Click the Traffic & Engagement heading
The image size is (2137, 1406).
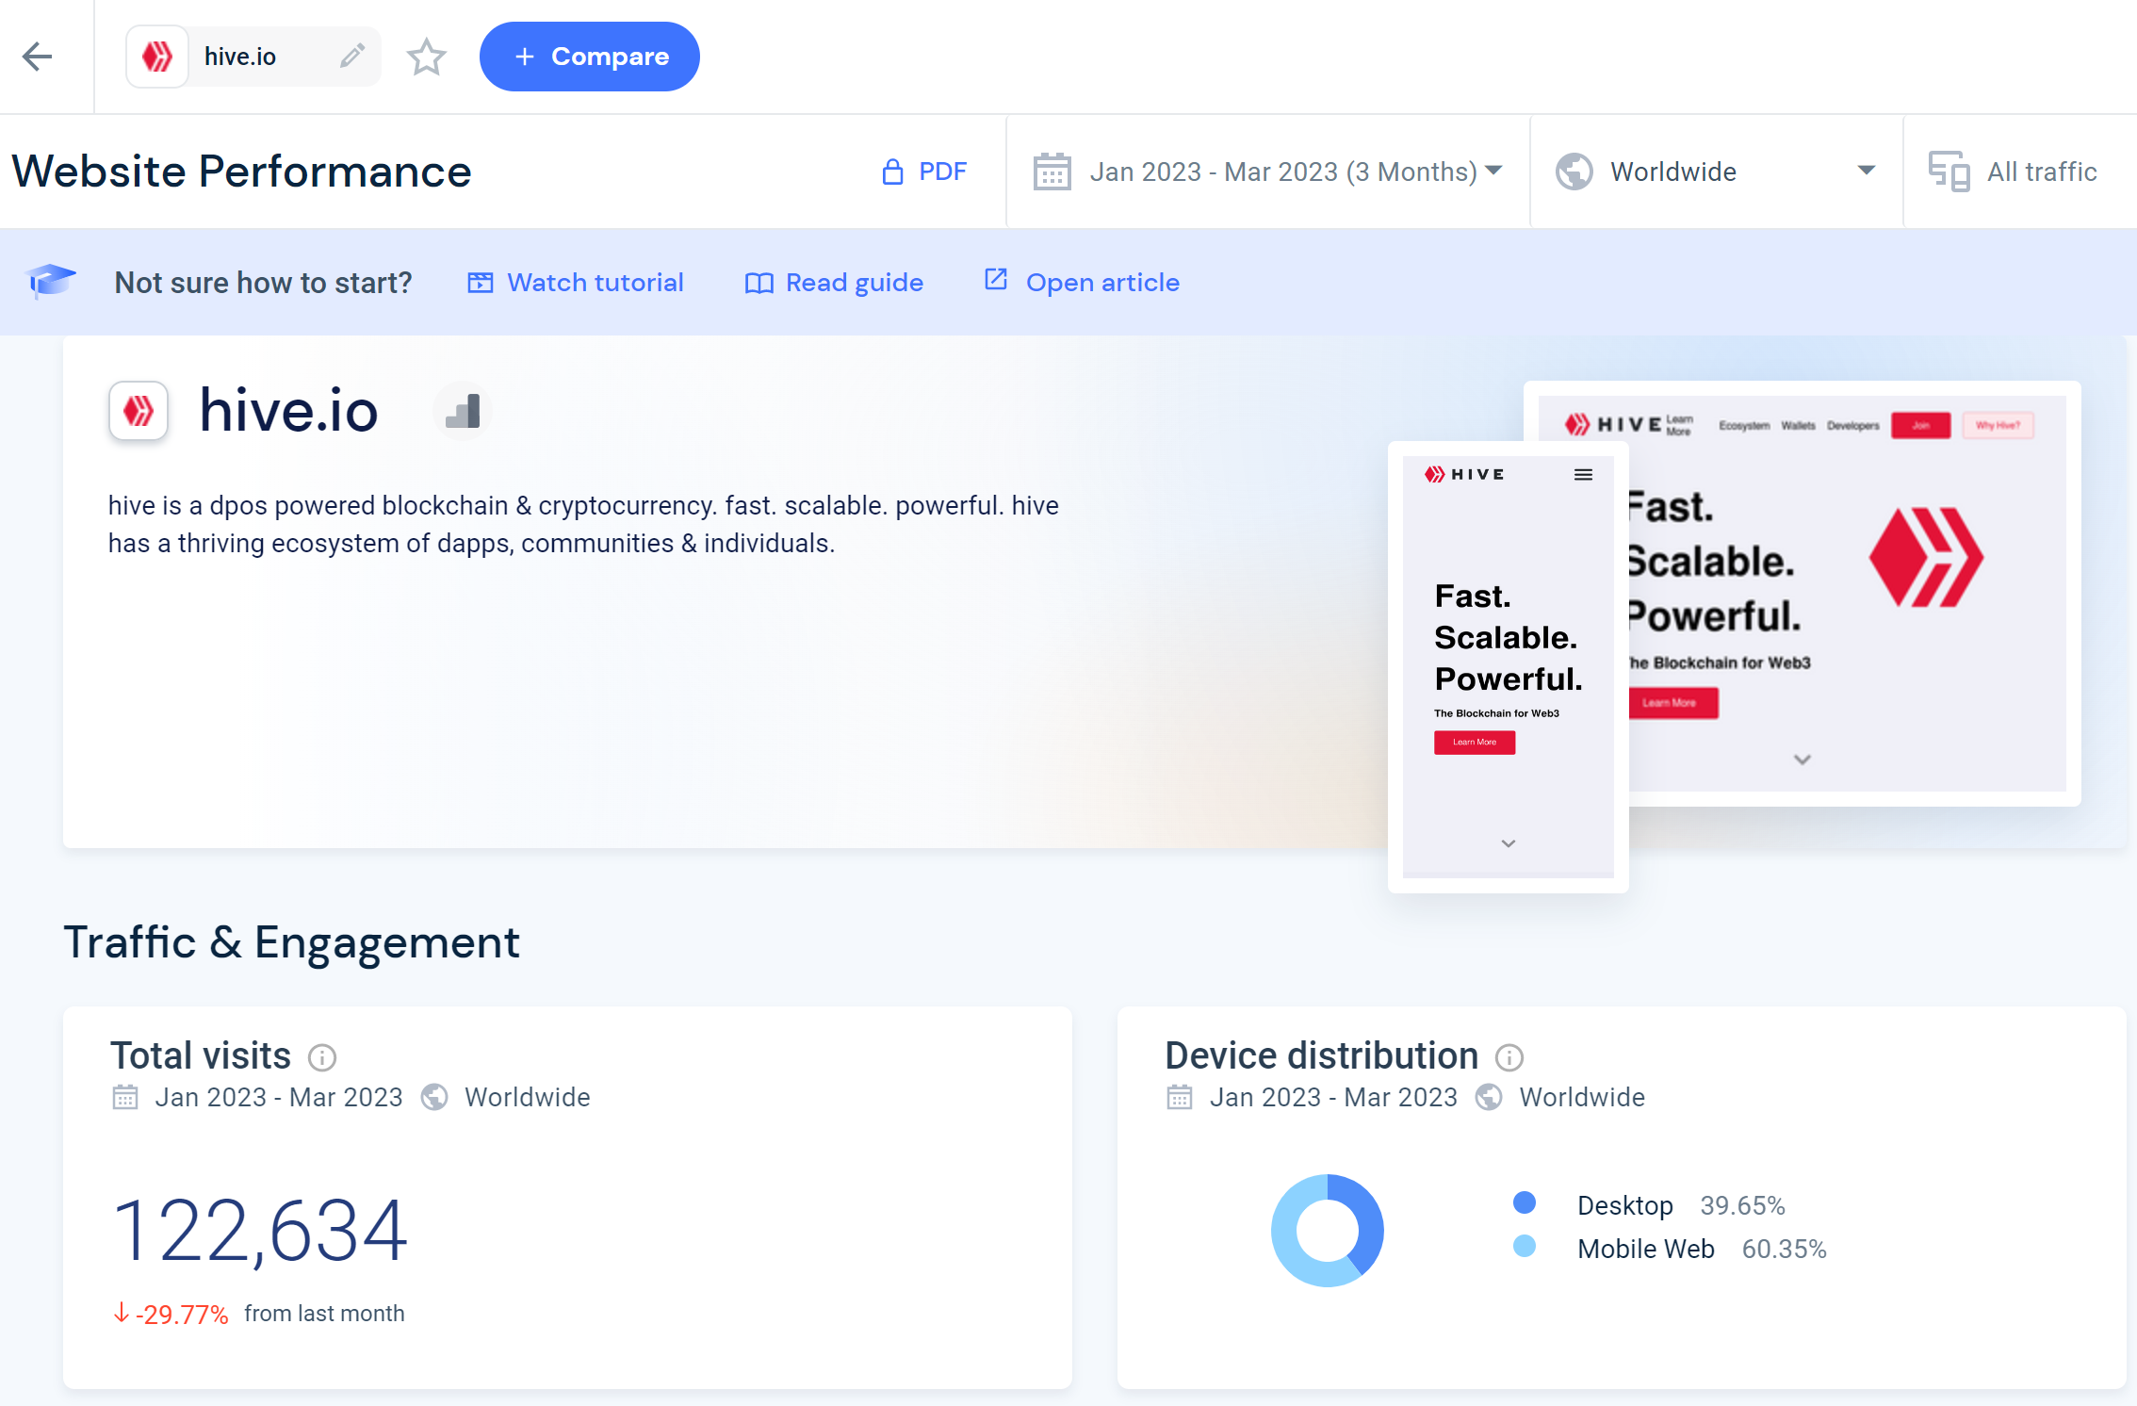coord(291,942)
